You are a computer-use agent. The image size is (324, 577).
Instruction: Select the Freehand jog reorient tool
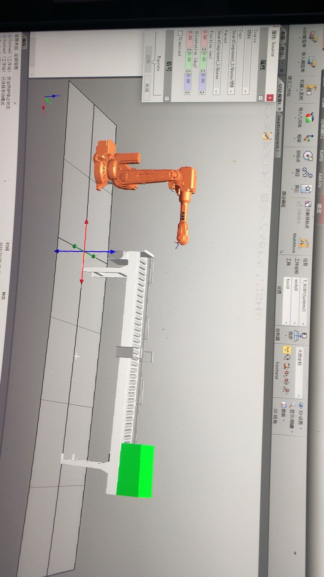(286, 381)
